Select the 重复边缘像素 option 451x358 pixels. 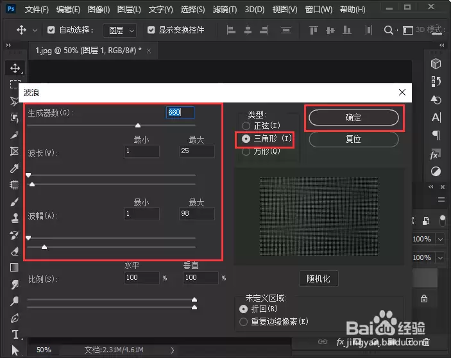243,322
